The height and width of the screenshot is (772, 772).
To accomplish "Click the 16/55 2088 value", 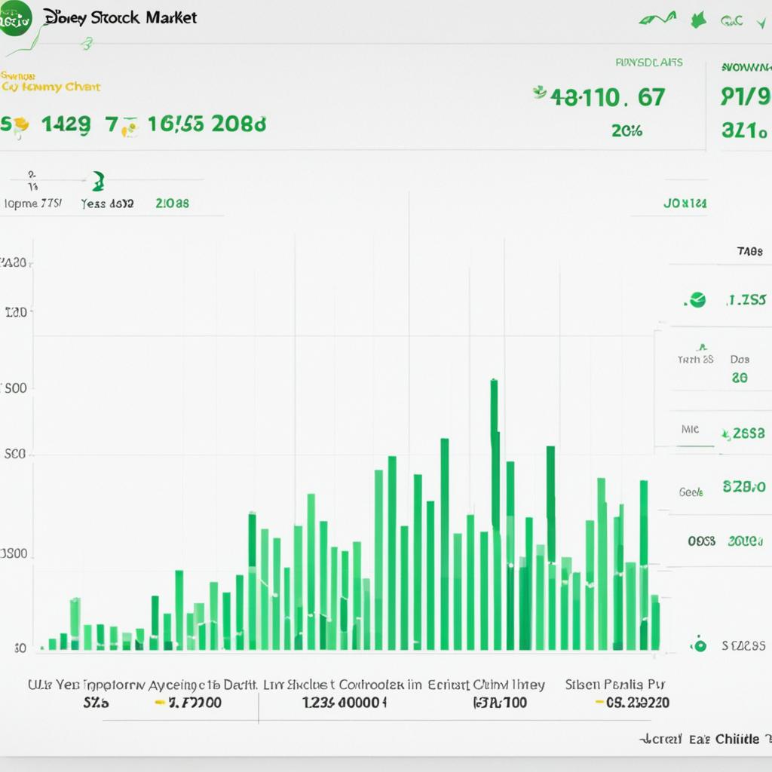I will click(207, 124).
